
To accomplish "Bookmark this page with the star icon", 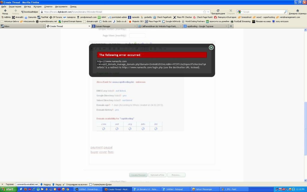I will (204, 12).
